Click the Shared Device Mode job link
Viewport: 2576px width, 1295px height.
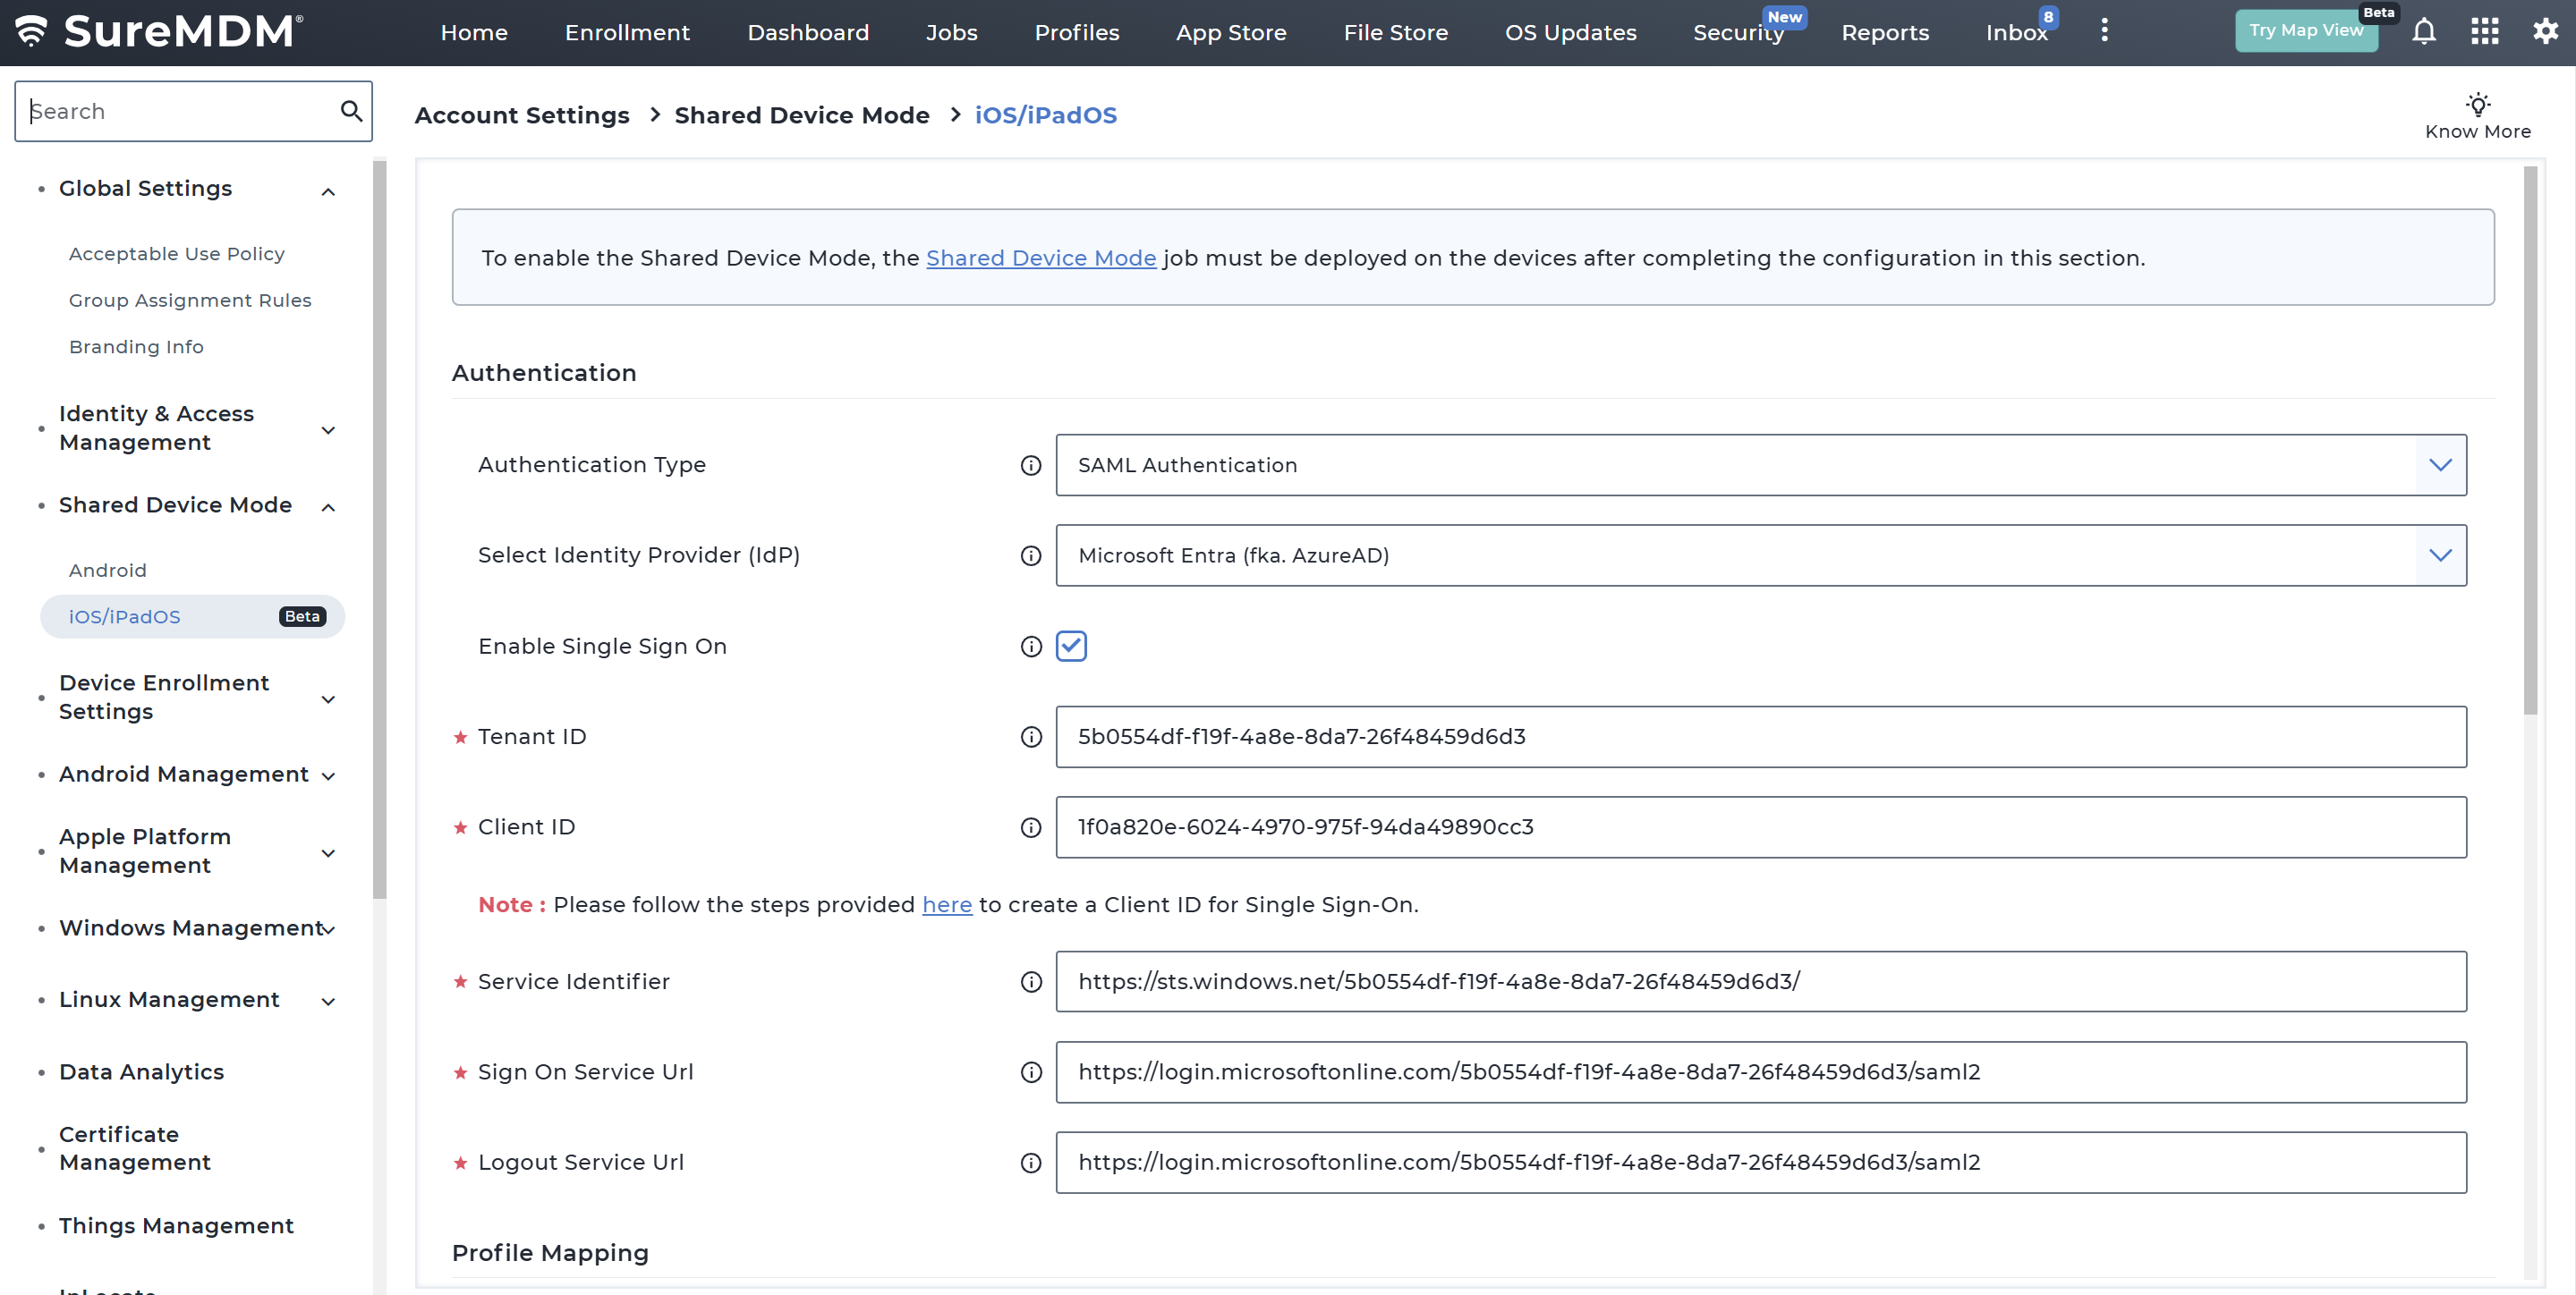1040,258
